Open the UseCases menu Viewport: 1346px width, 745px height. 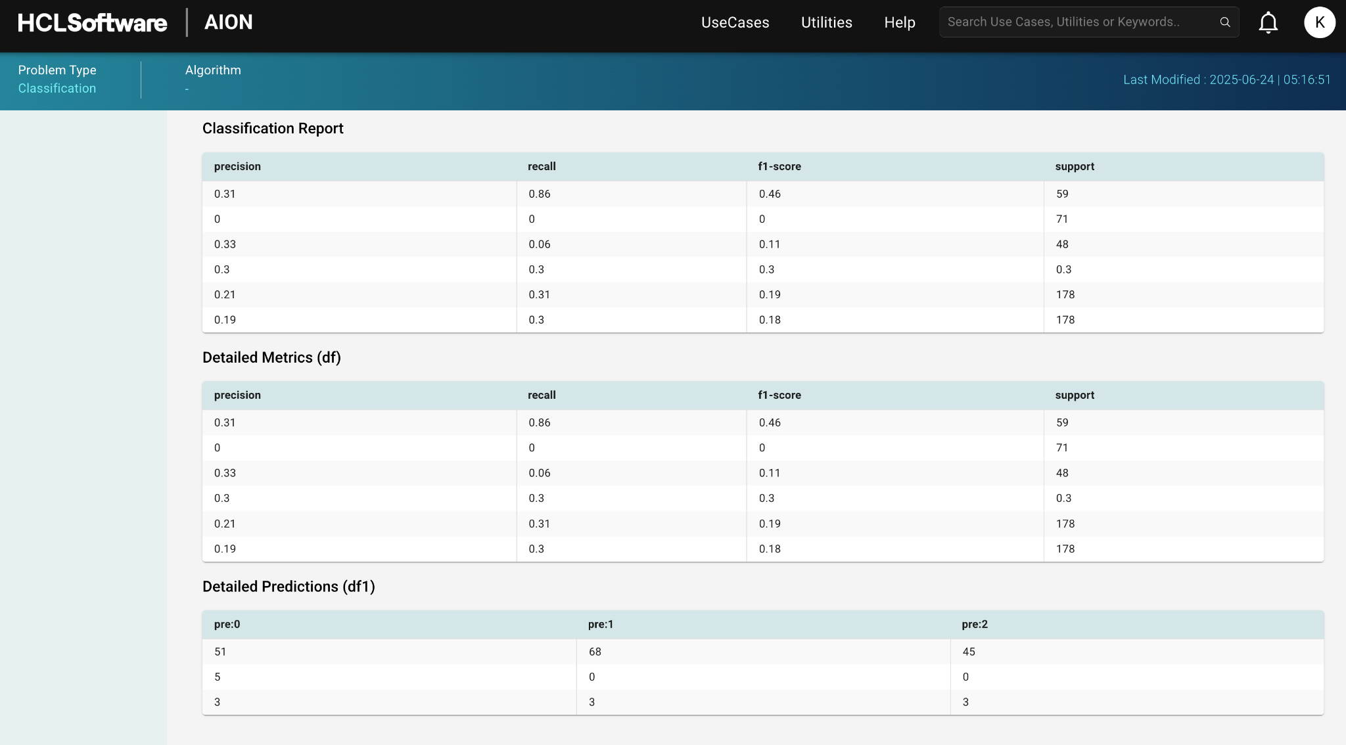pyautogui.click(x=735, y=22)
